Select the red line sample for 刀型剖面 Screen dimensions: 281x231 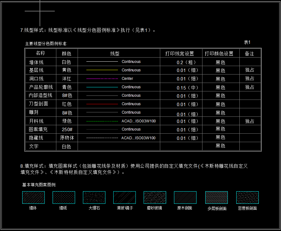(x=102, y=104)
